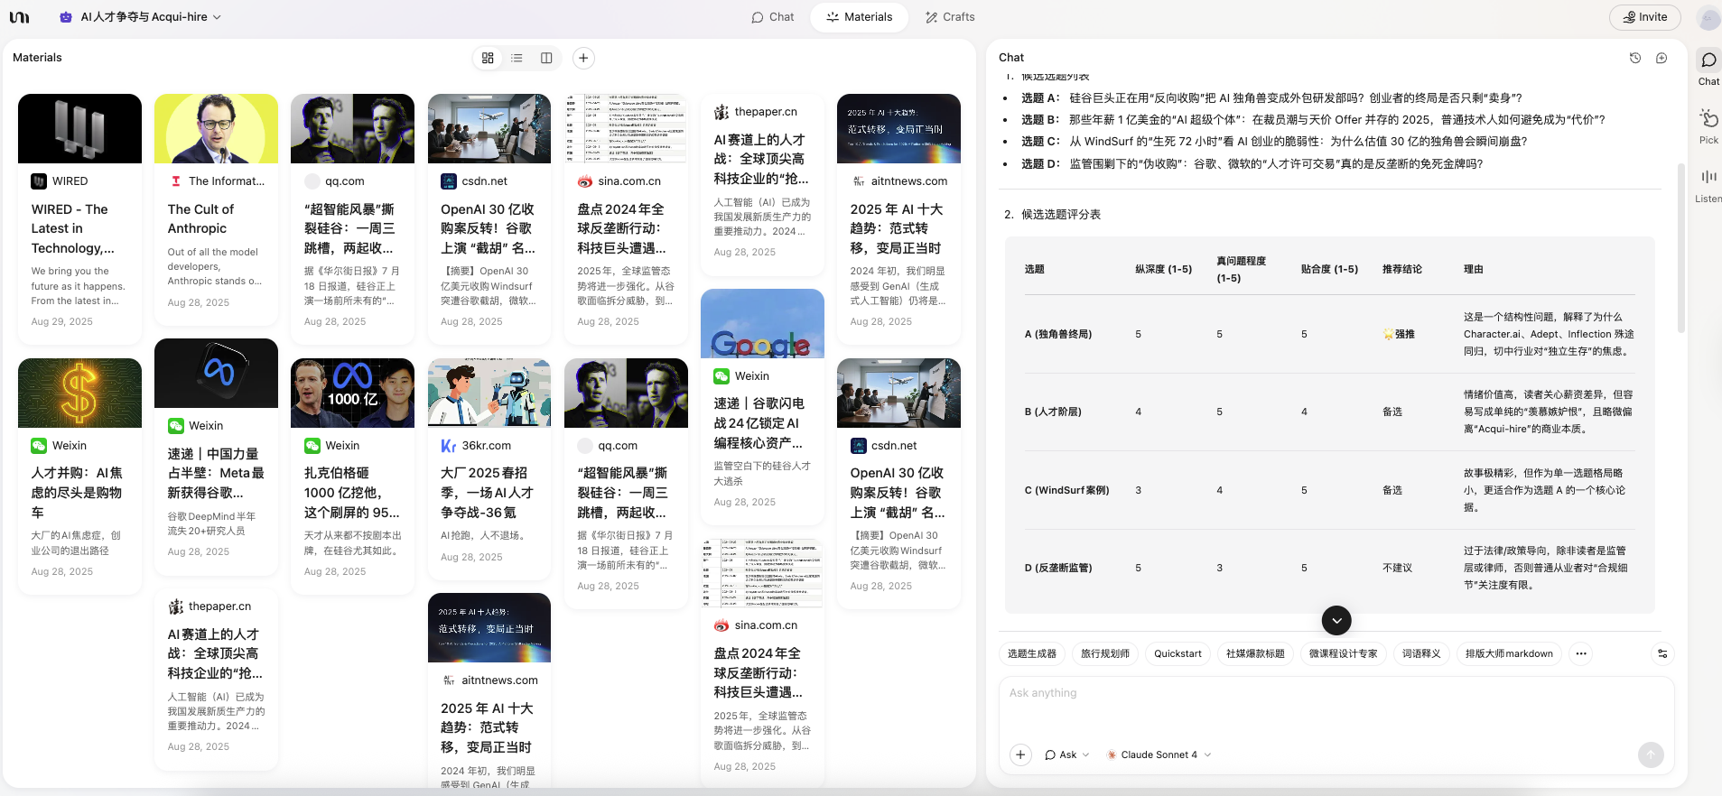This screenshot has height=796, width=1722.
Task: Open the Ask mode dropdown
Action: tap(1067, 754)
